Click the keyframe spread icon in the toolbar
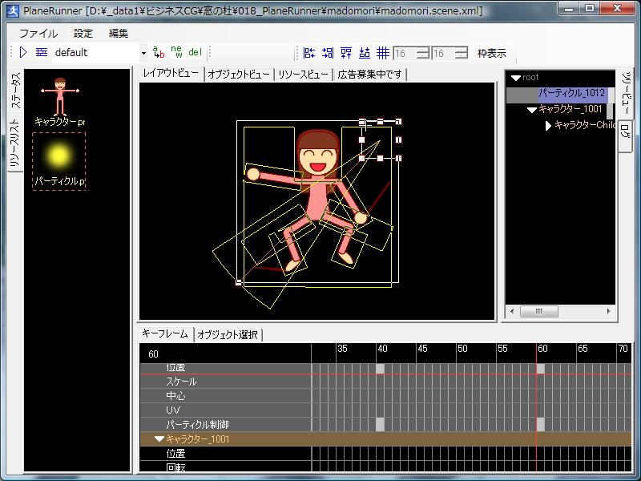 tap(346, 52)
